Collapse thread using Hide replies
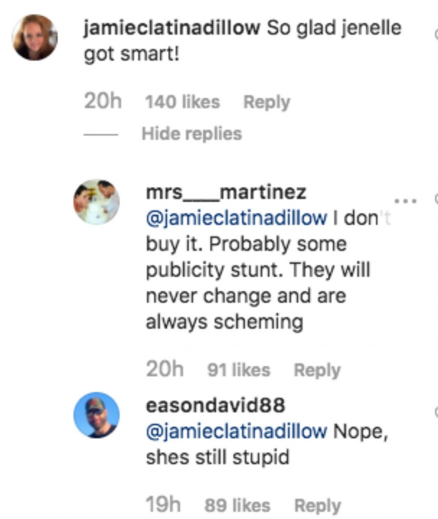The width and height of the screenshot is (438, 519). [x=191, y=134]
